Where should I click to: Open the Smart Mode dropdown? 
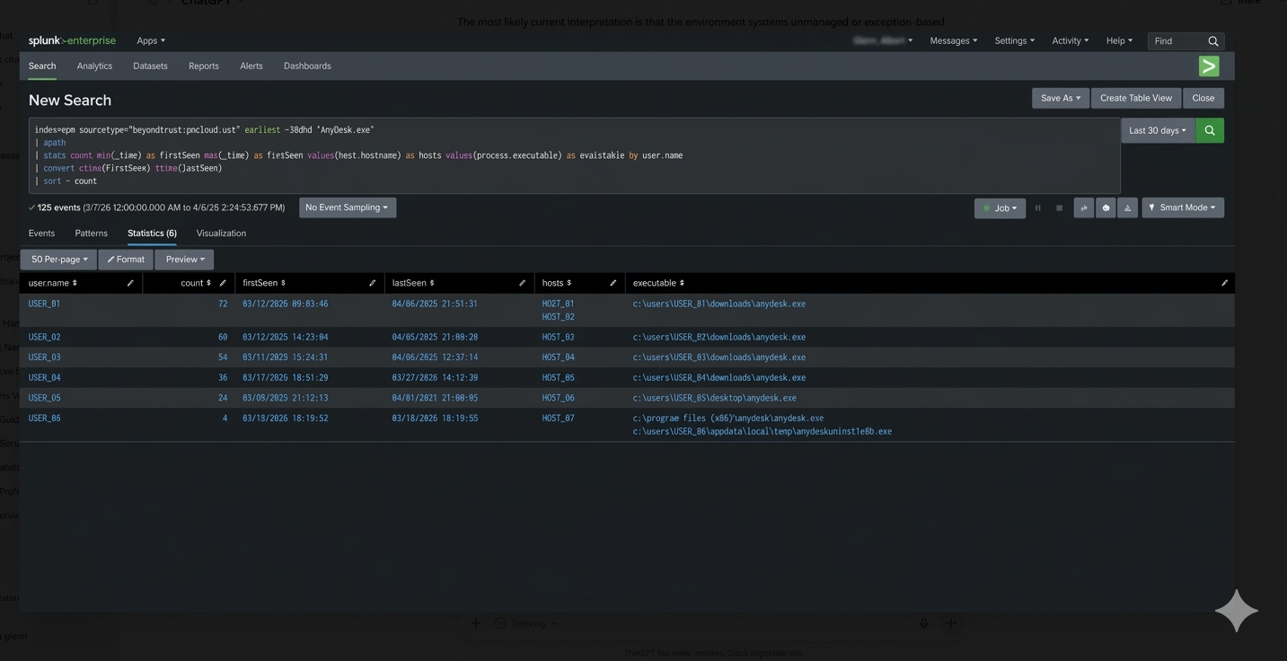coord(1182,207)
